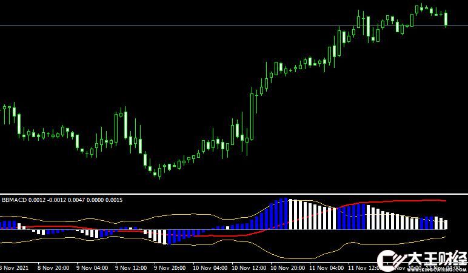The height and width of the screenshot is (273, 468).
Task: Click the 11 Nov 04:00 time label
Action: point(326,268)
